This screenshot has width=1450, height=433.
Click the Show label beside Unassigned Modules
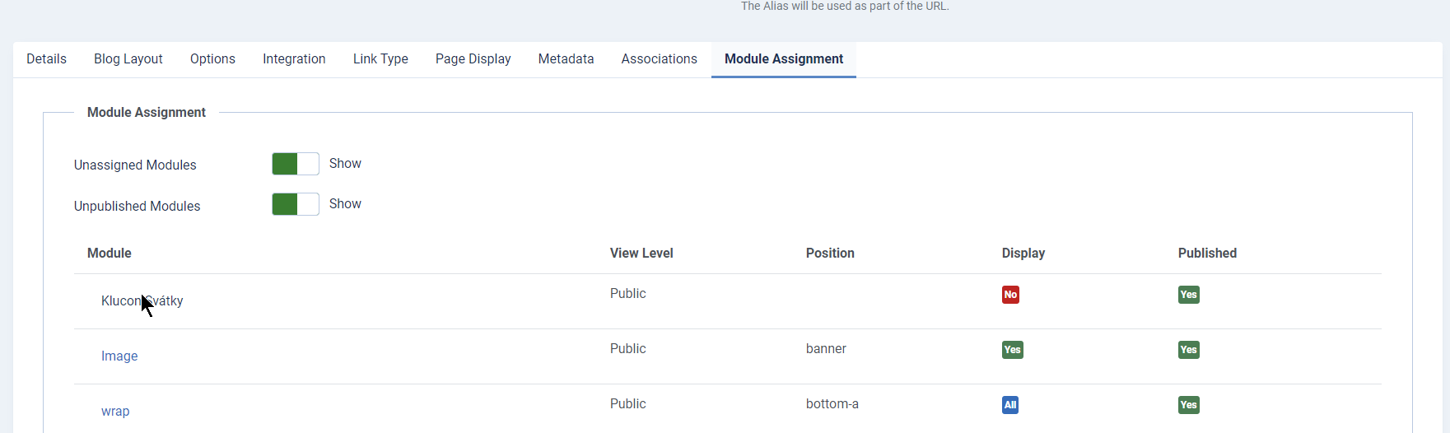coord(345,164)
